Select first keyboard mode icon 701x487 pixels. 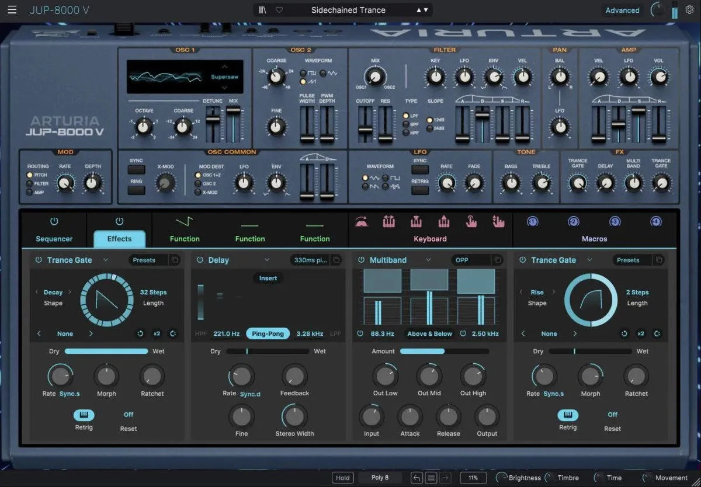coord(362,222)
